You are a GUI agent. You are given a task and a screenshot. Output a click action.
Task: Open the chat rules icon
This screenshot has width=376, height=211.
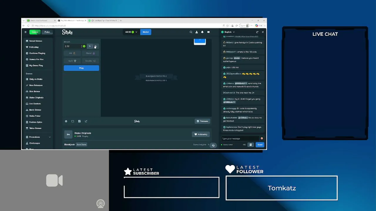coord(251,145)
